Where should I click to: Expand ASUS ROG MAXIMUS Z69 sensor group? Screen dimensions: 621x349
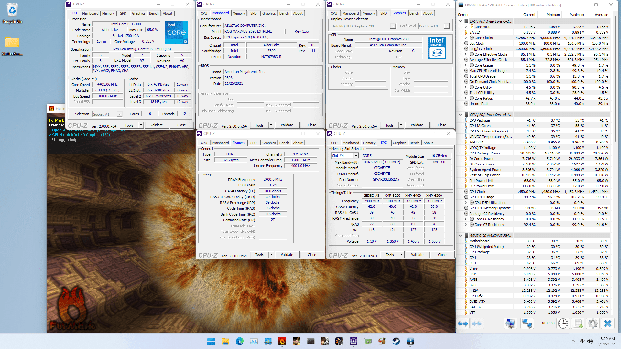point(462,236)
